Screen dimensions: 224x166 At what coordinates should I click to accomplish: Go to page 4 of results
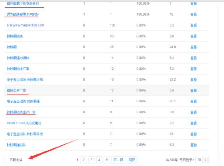coord(99,160)
